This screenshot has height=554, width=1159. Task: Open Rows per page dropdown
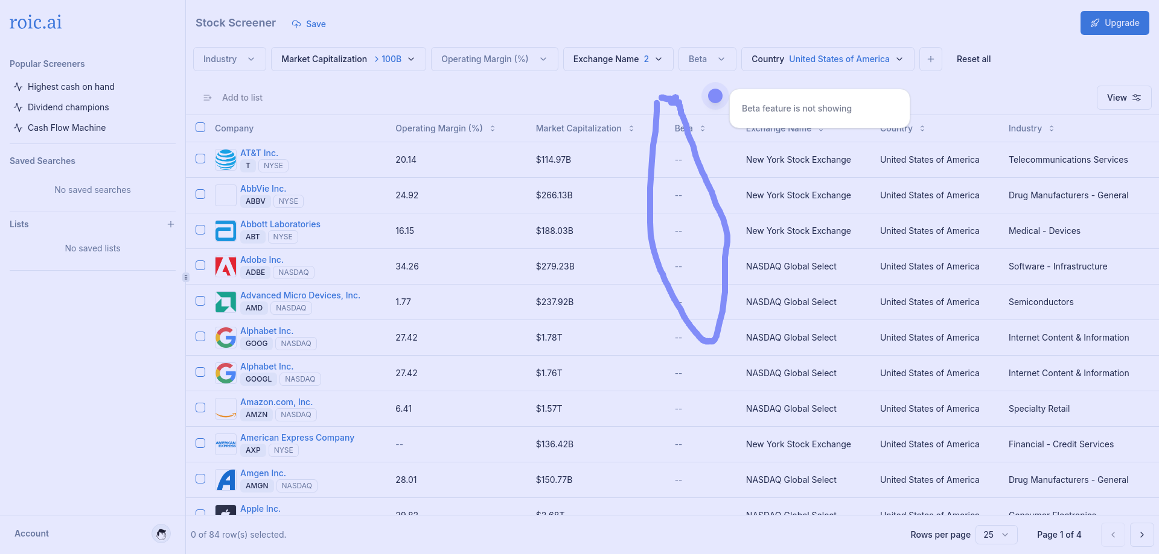click(996, 535)
